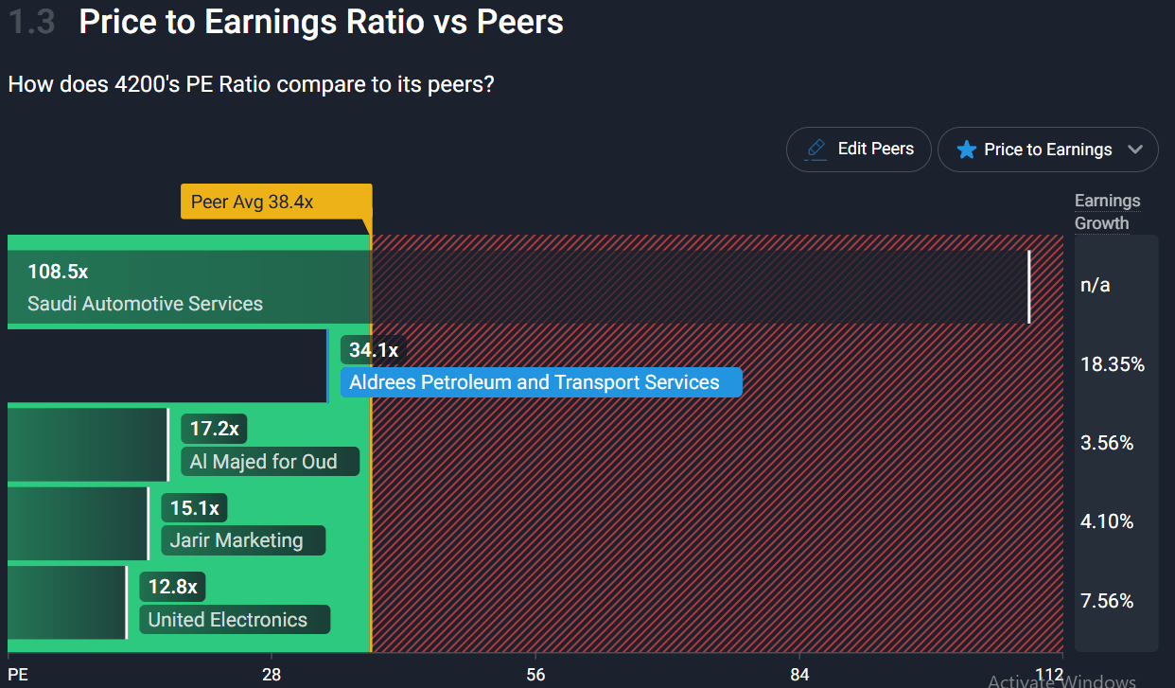1175x688 pixels.
Task: Select the Aldrees Petroleum and Transport Services label
Action: pyautogui.click(x=541, y=382)
